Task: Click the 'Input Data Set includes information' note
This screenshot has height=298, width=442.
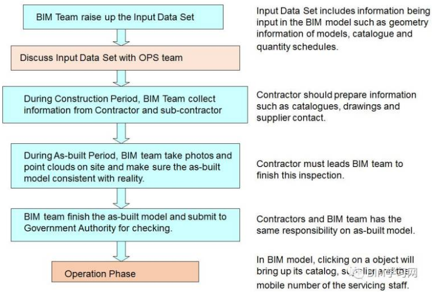Action: pyautogui.click(x=343, y=29)
